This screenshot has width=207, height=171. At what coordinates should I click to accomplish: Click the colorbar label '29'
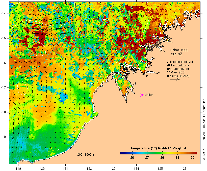177,157
